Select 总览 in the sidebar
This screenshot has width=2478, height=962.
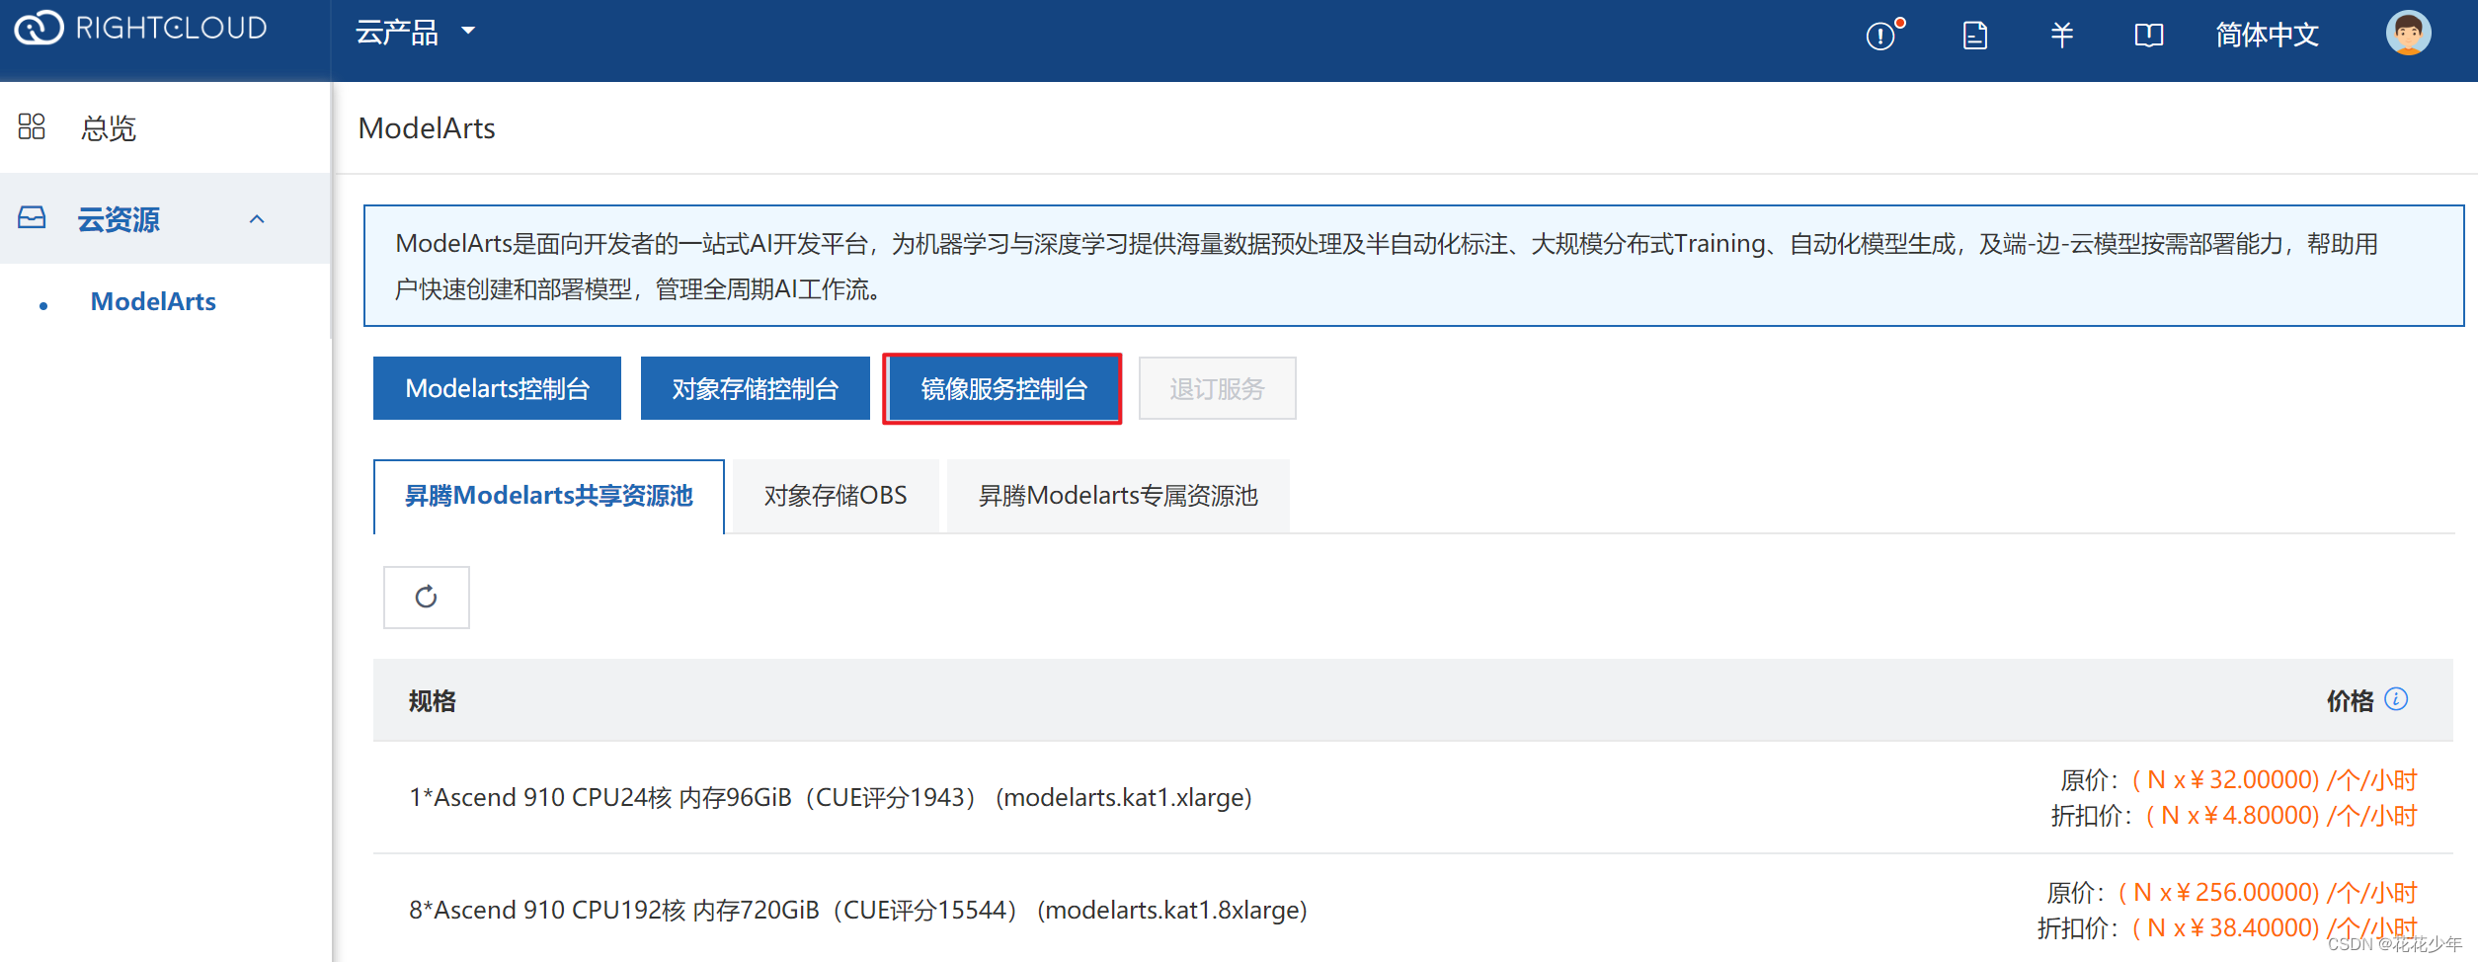(109, 128)
